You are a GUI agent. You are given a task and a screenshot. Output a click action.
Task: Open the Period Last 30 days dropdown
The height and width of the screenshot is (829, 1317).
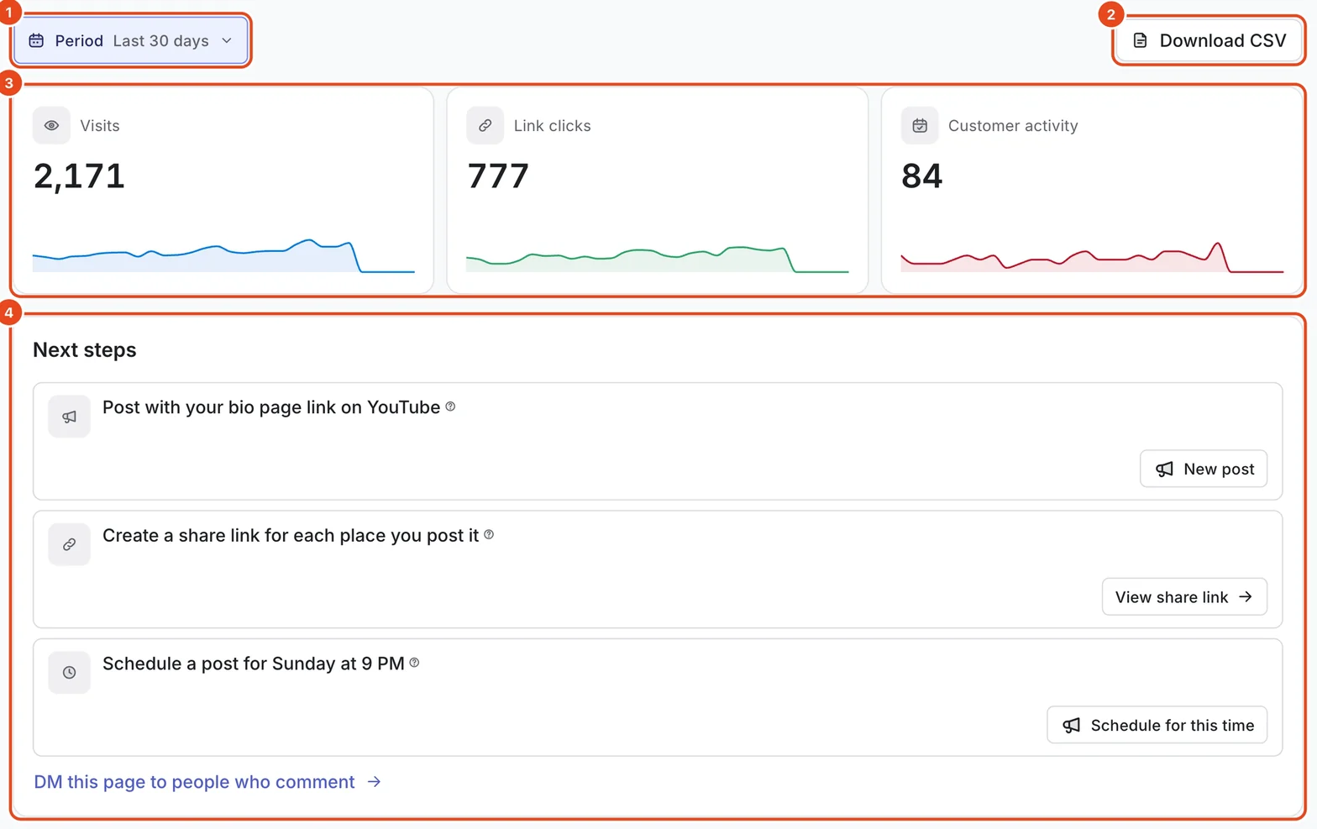[x=131, y=40]
